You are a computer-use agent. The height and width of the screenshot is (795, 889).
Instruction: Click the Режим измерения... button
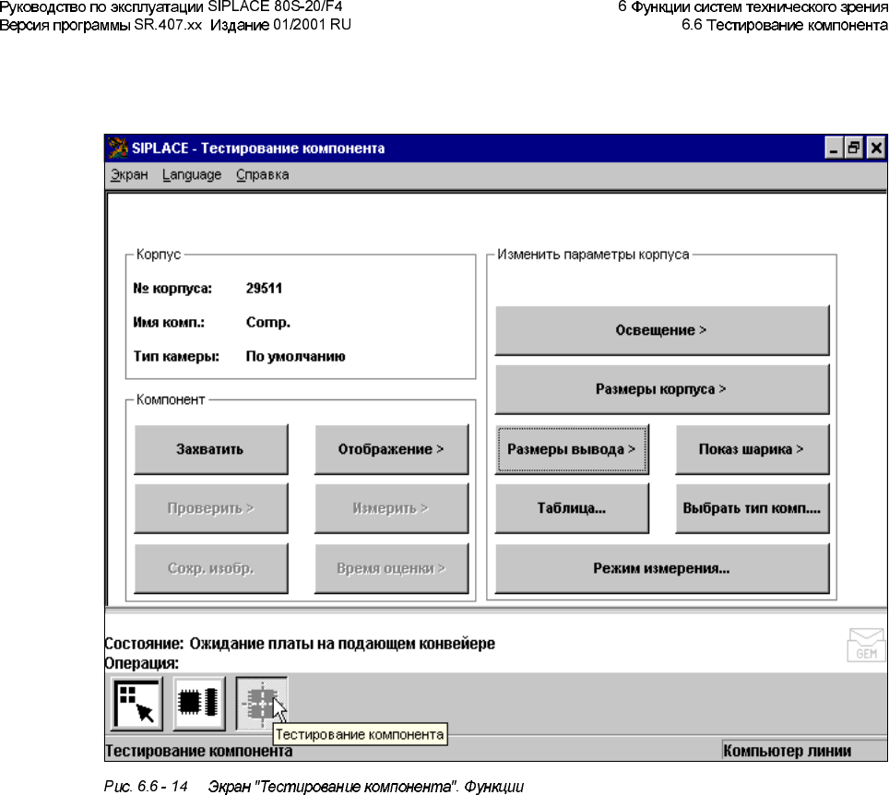coord(662,568)
